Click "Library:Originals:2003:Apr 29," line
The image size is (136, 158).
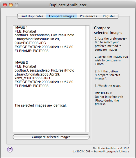pos(37,74)
